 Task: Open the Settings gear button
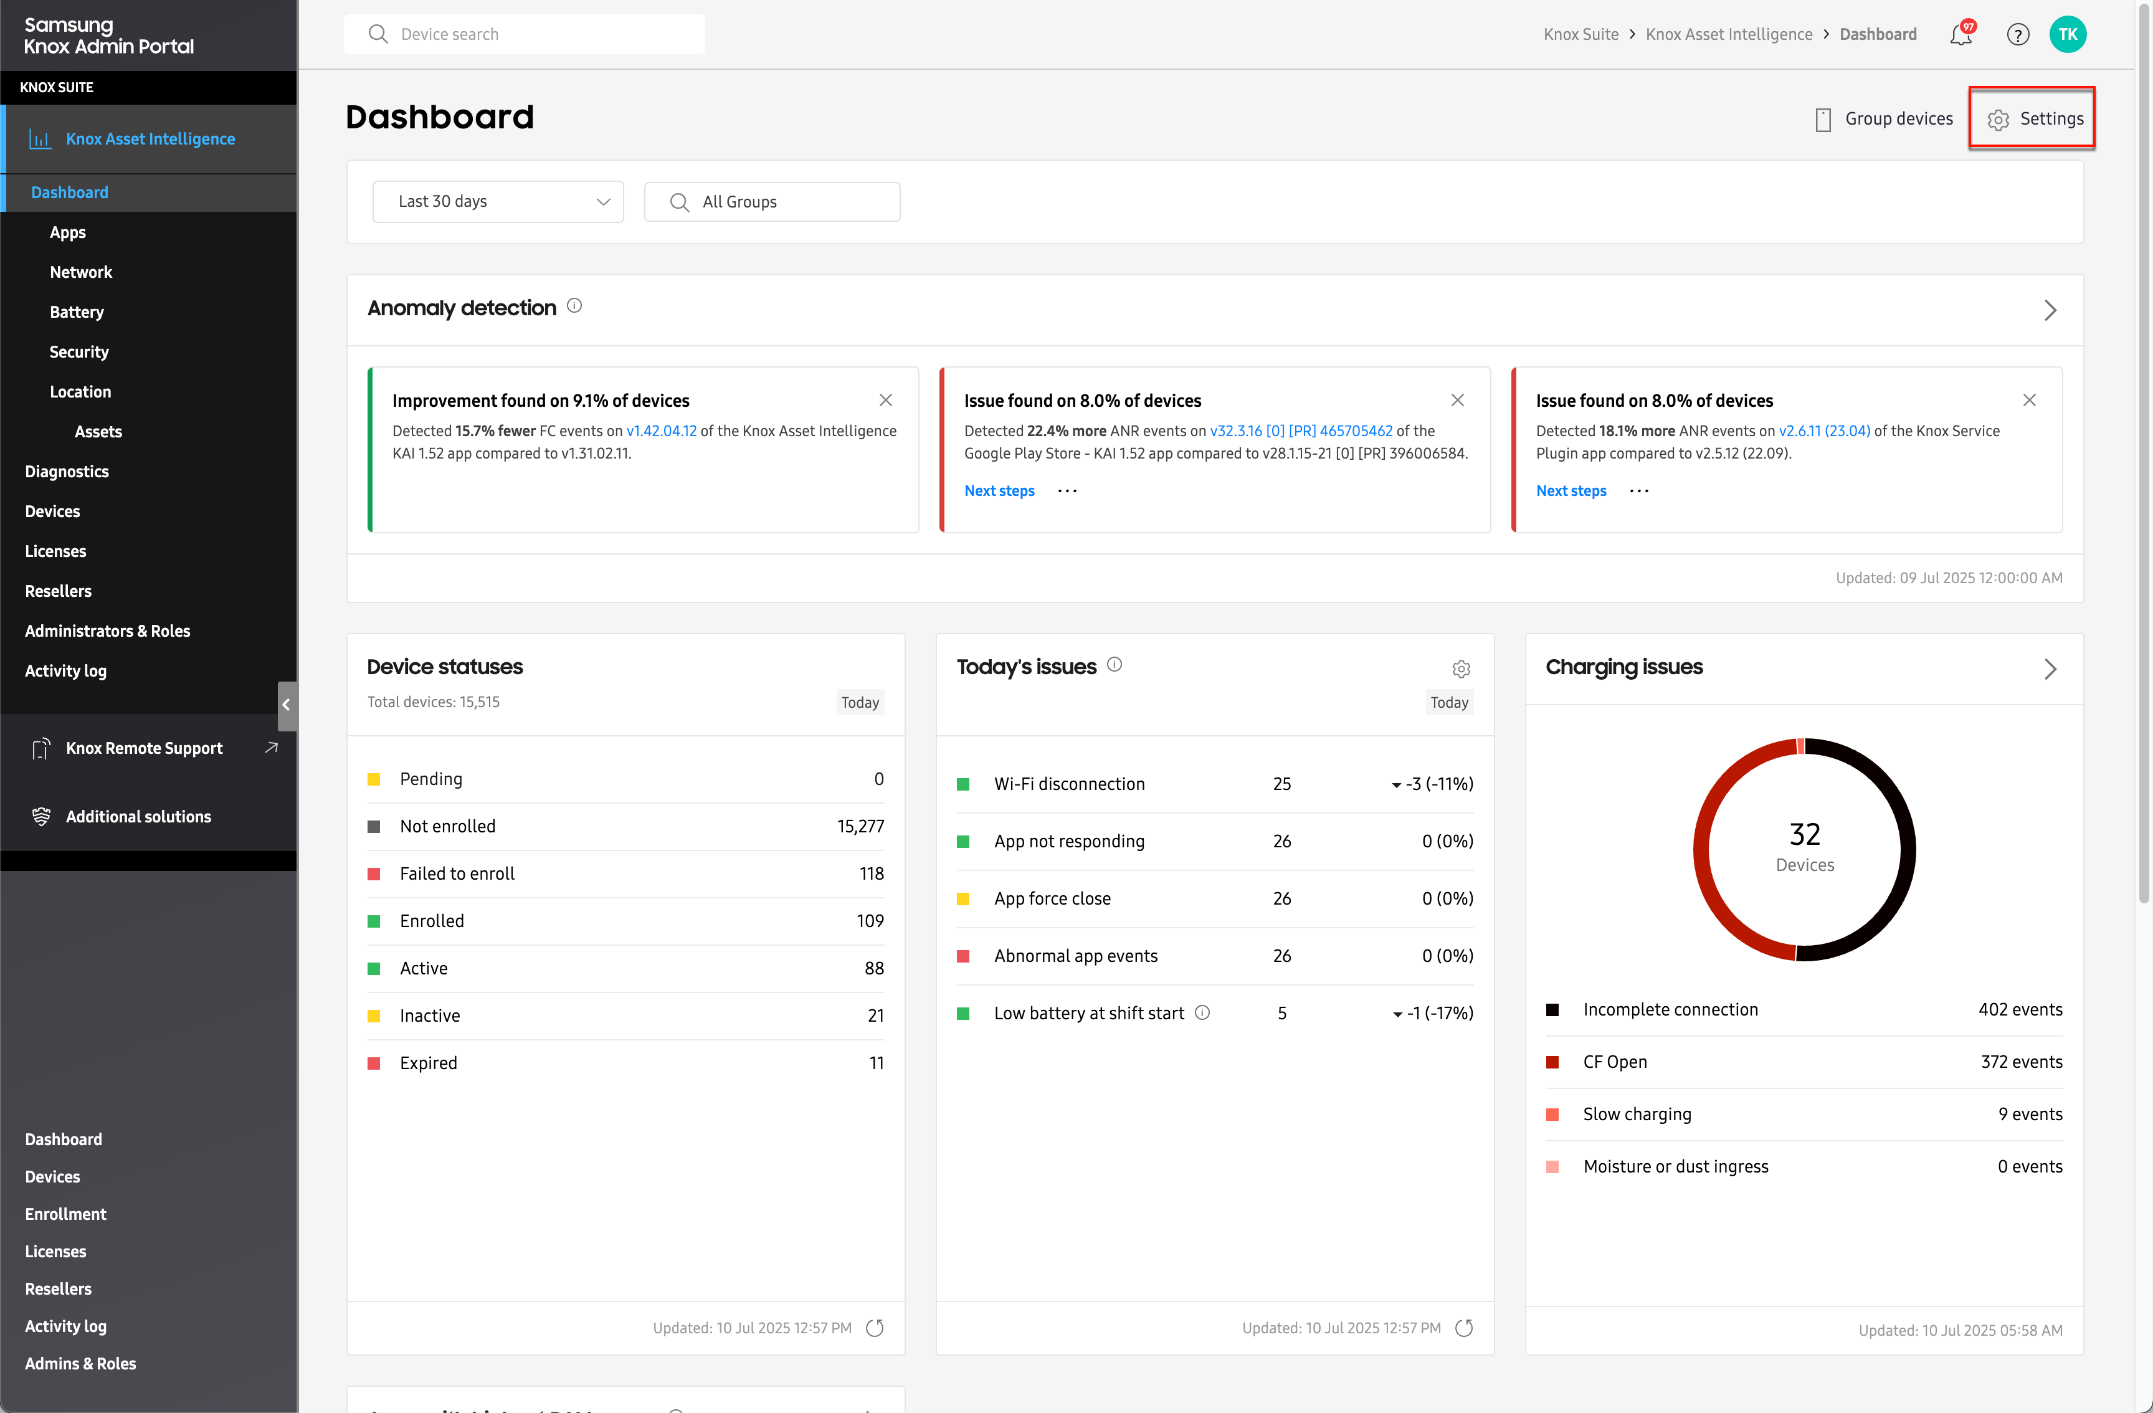[2033, 118]
